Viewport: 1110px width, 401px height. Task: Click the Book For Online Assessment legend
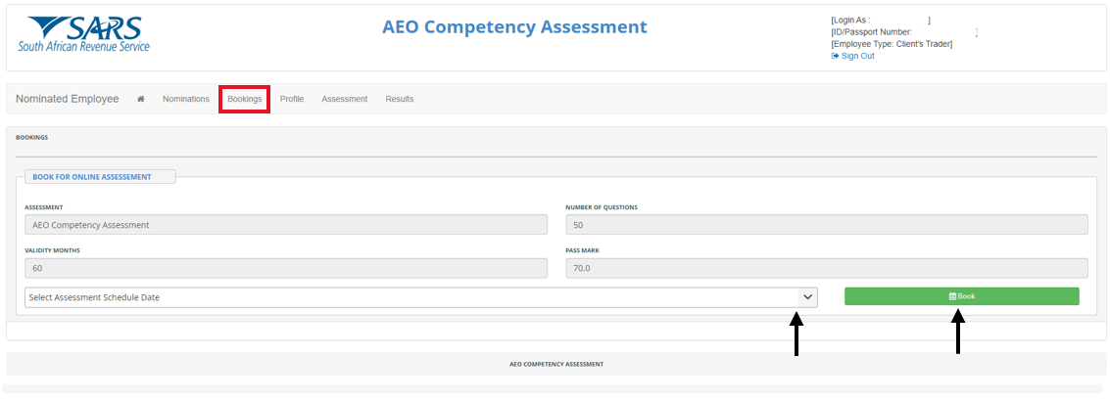(x=100, y=177)
